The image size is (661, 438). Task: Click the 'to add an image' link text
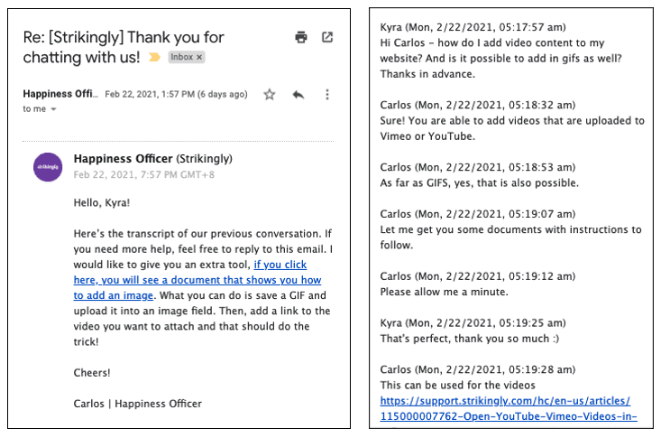tap(113, 295)
